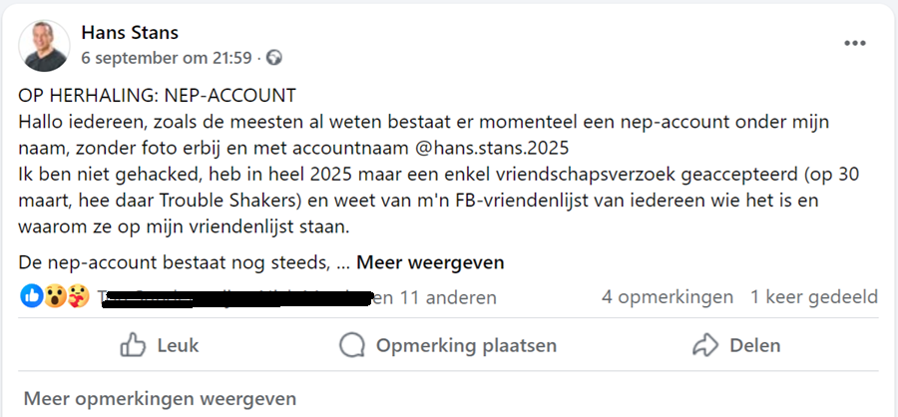Show the '1 keer gedeeld' shares list

(814, 297)
